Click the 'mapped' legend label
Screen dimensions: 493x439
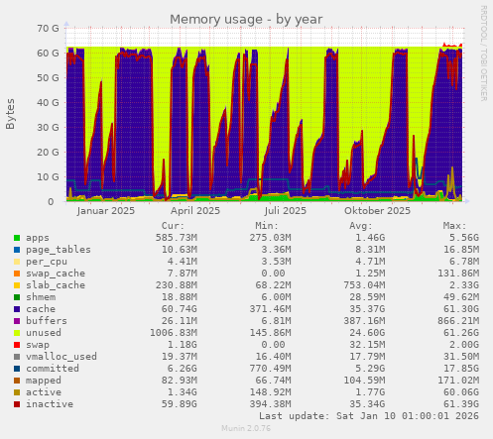coord(44,381)
